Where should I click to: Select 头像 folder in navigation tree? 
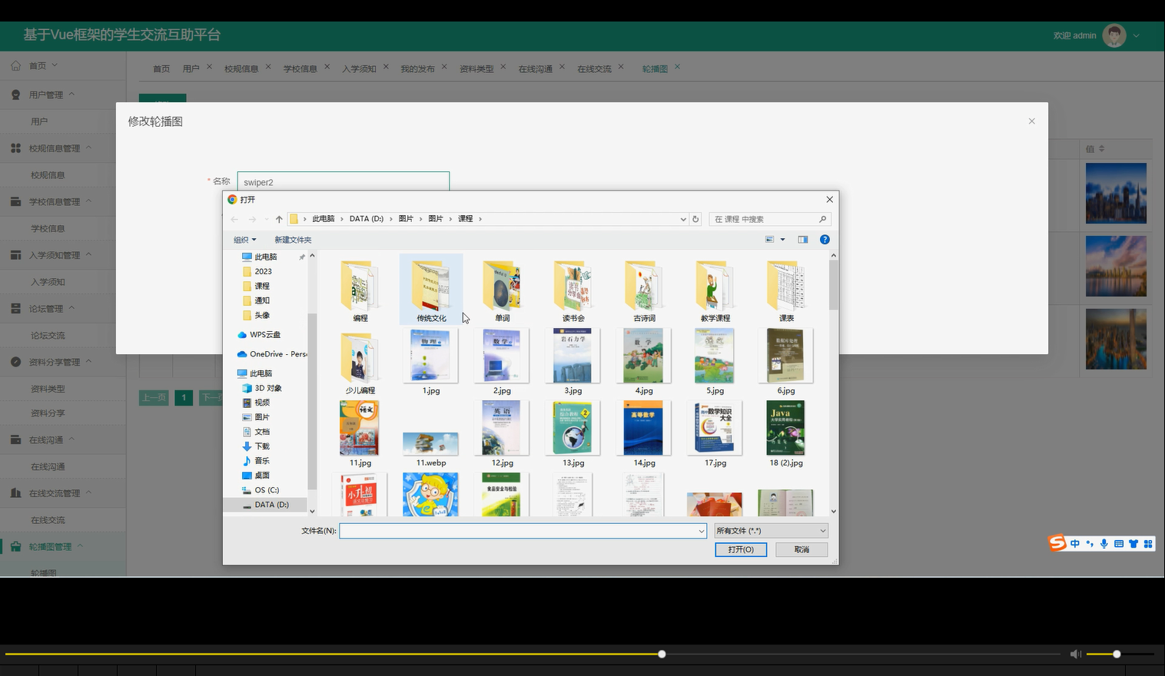262,315
